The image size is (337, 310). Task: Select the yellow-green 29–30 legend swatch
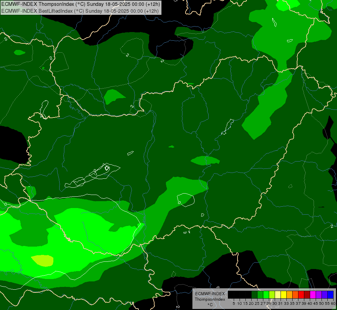(x=272, y=295)
